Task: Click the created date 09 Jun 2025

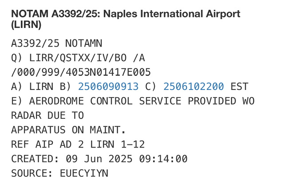Action: point(99,159)
